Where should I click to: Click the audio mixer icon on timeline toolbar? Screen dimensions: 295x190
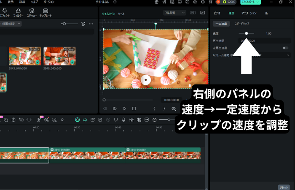[x=131, y=119]
